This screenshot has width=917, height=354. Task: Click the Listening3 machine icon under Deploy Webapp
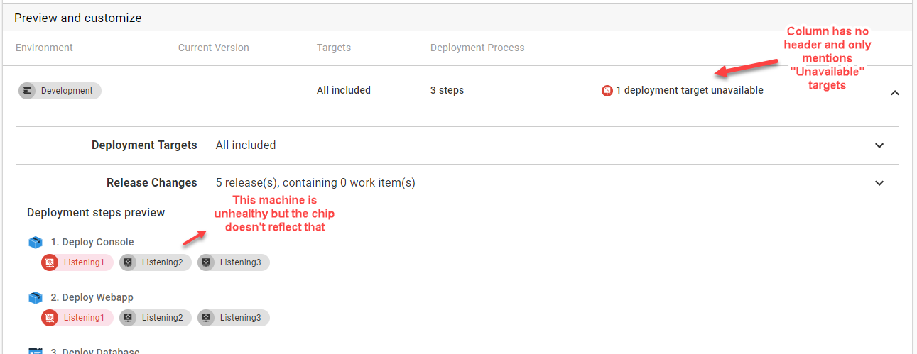(206, 318)
